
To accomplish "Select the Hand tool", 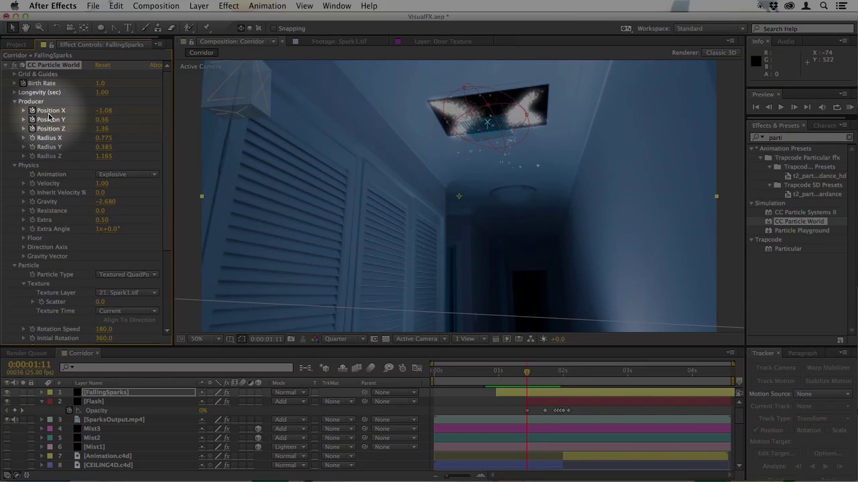I will pyautogui.click(x=25, y=28).
